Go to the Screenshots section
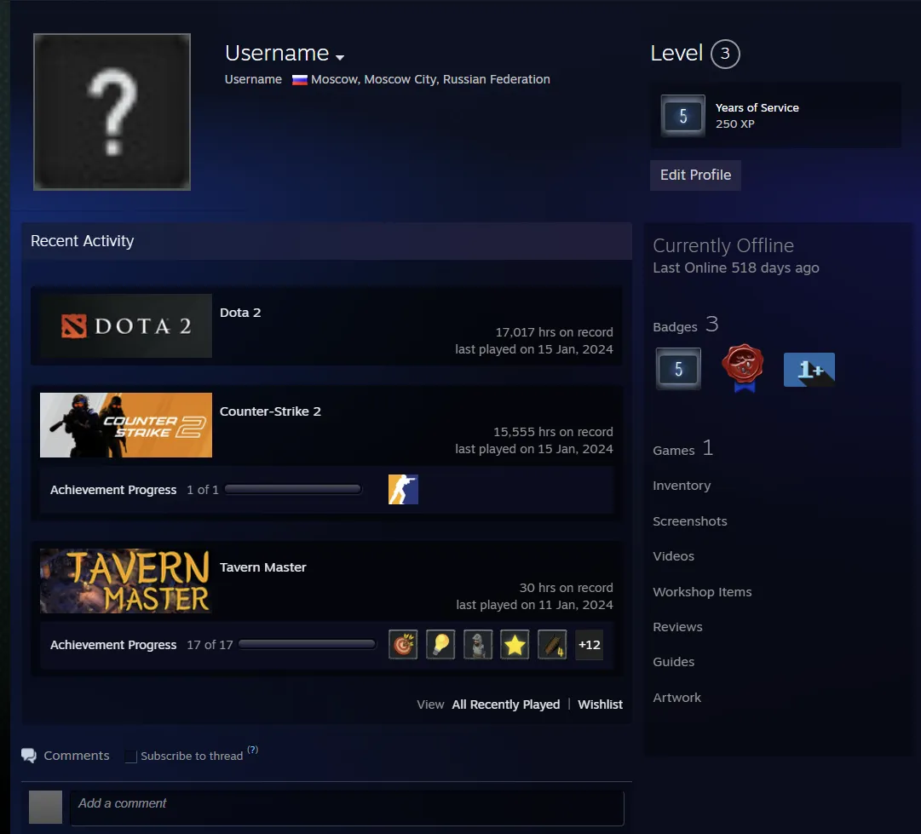Image resolution: width=921 pixels, height=834 pixels. tap(690, 521)
